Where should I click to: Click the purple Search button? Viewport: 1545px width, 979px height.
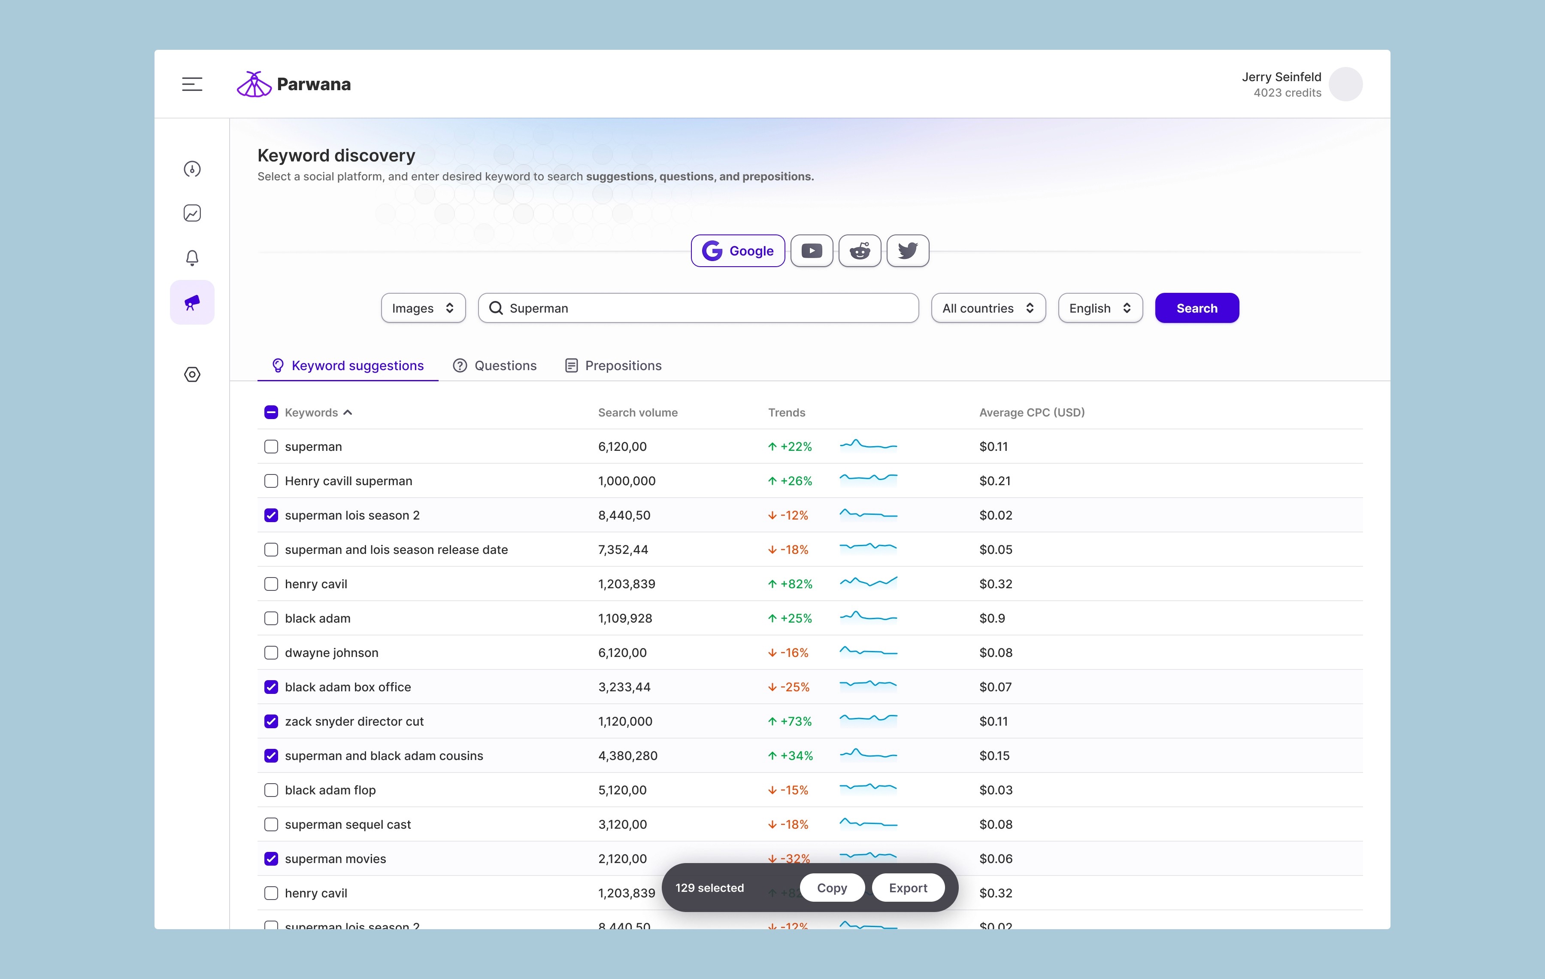click(x=1197, y=308)
